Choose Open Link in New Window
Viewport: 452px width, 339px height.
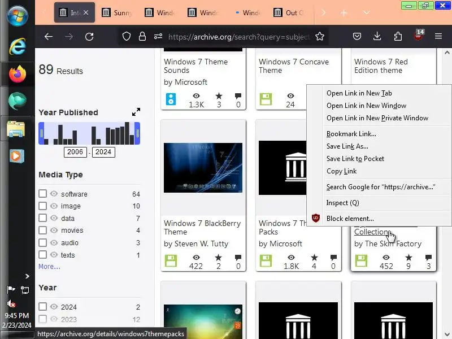point(366,106)
